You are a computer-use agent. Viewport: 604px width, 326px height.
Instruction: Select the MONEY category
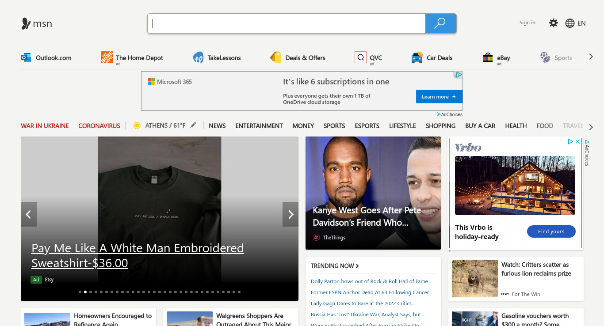(x=303, y=126)
